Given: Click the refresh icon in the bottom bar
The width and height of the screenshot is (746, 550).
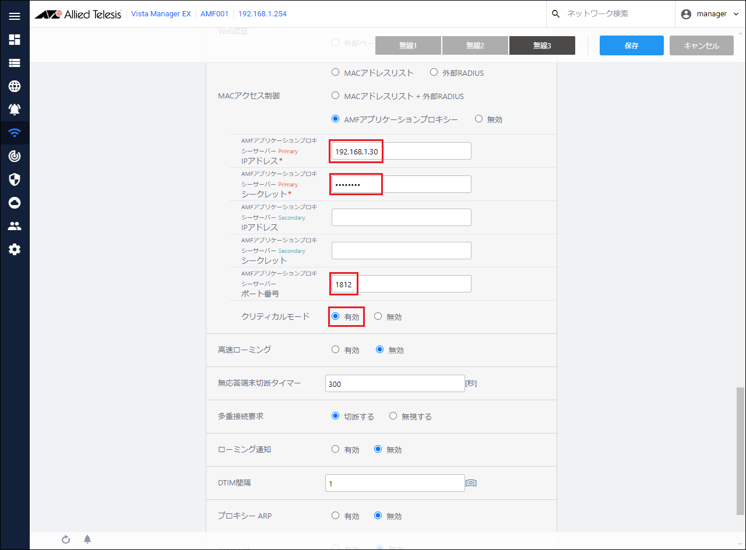Looking at the screenshot, I should 66,540.
